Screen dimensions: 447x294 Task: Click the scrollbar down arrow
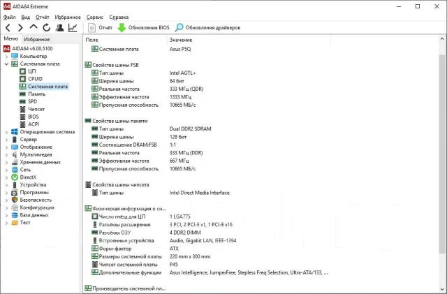442,289
